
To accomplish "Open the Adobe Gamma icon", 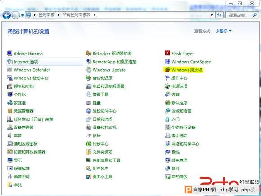I will pyautogui.click(x=9, y=53).
